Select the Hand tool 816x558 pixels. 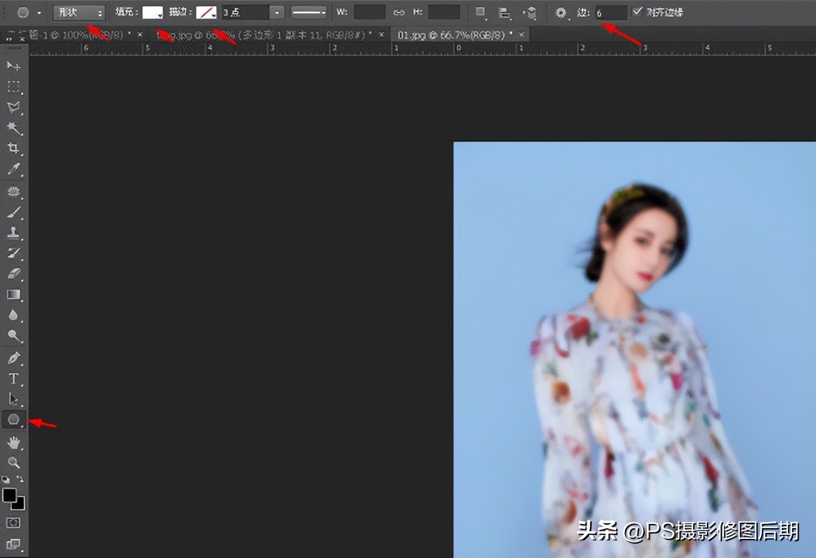(x=14, y=441)
